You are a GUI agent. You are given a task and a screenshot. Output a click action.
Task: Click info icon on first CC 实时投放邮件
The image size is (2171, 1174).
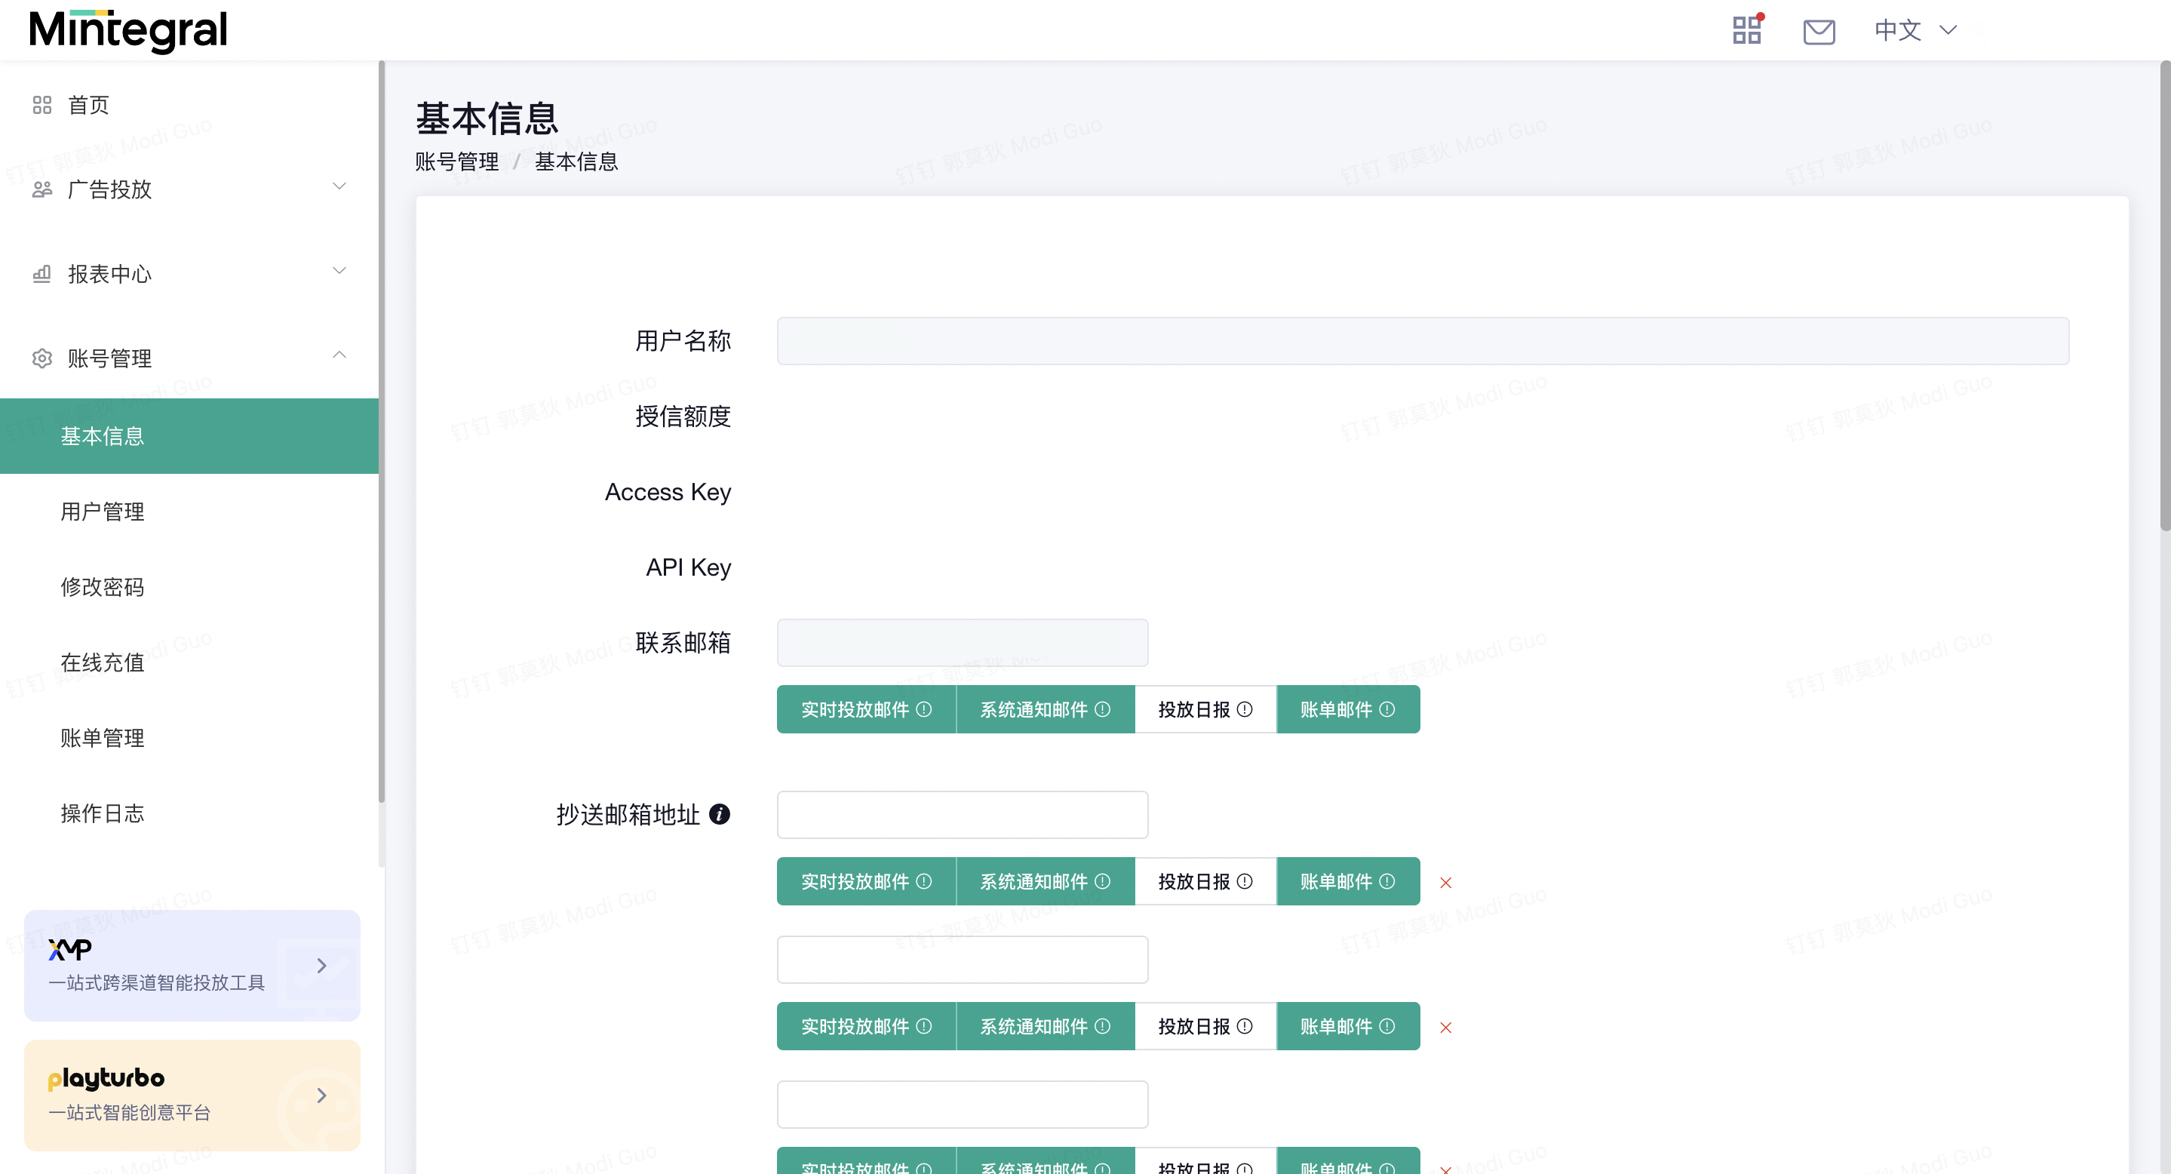click(923, 881)
